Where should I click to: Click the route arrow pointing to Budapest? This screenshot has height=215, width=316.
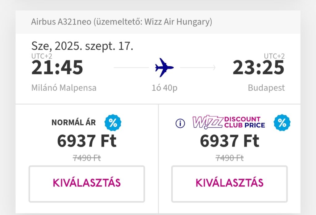tap(198, 68)
